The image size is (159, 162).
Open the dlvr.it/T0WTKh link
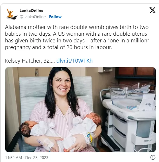click(74, 61)
